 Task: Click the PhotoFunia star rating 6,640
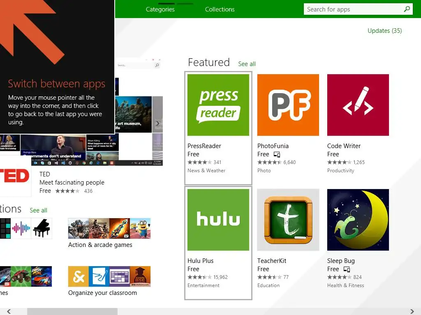tap(276, 162)
